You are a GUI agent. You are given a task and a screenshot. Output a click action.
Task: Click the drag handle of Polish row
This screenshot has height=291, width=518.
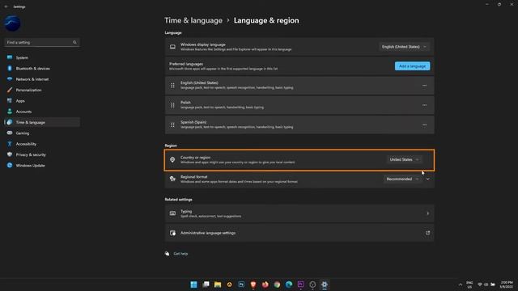172,105
